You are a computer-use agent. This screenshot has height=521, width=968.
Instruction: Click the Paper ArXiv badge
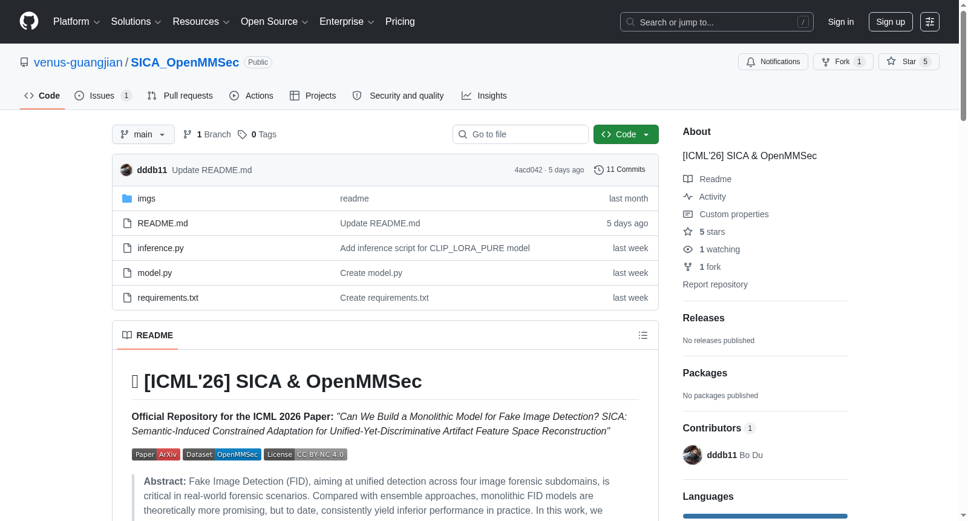156,454
